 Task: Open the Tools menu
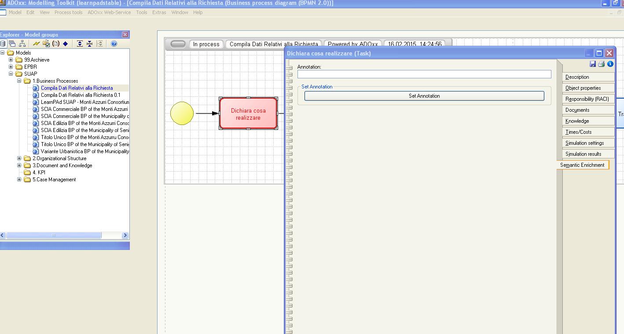[142, 12]
